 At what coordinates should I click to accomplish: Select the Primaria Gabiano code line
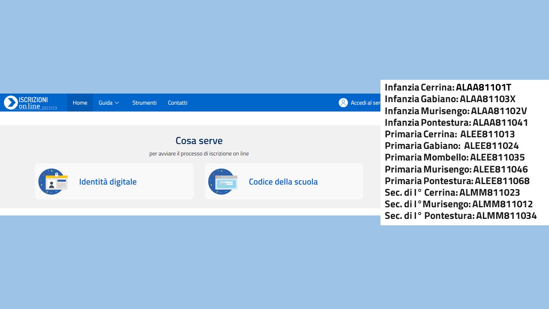(451, 146)
